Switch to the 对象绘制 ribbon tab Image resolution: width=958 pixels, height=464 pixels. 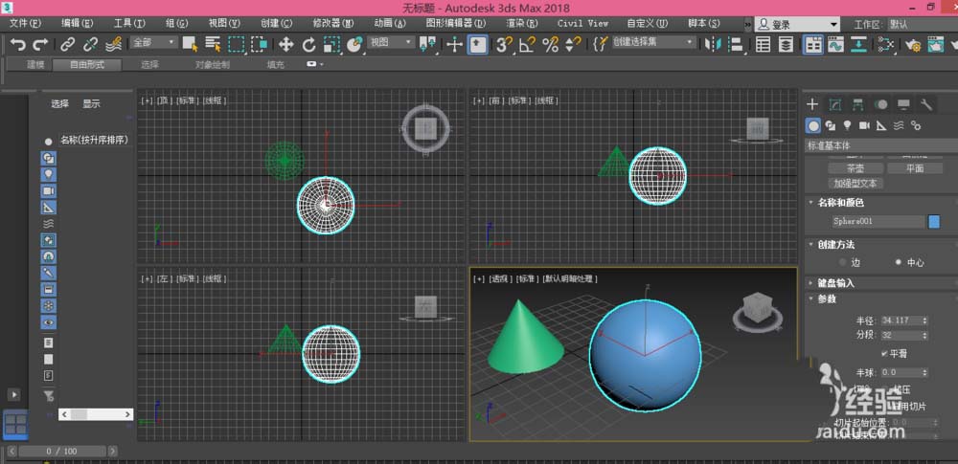tap(213, 65)
